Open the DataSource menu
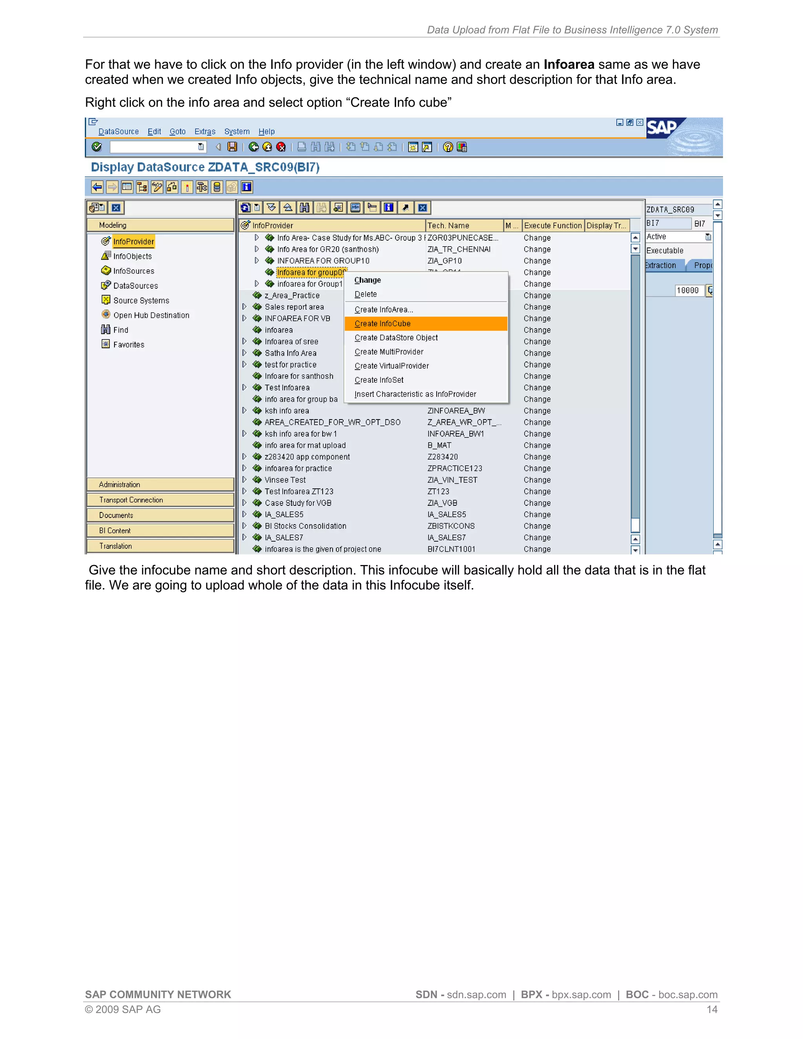The width and height of the screenshot is (803, 1039). [x=118, y=131]
